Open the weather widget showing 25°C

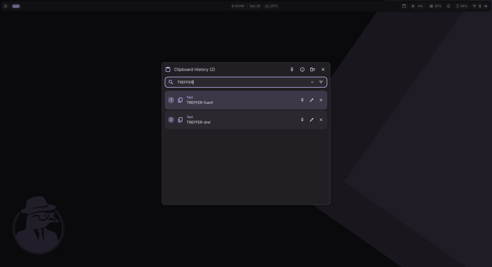click(271, 6)
